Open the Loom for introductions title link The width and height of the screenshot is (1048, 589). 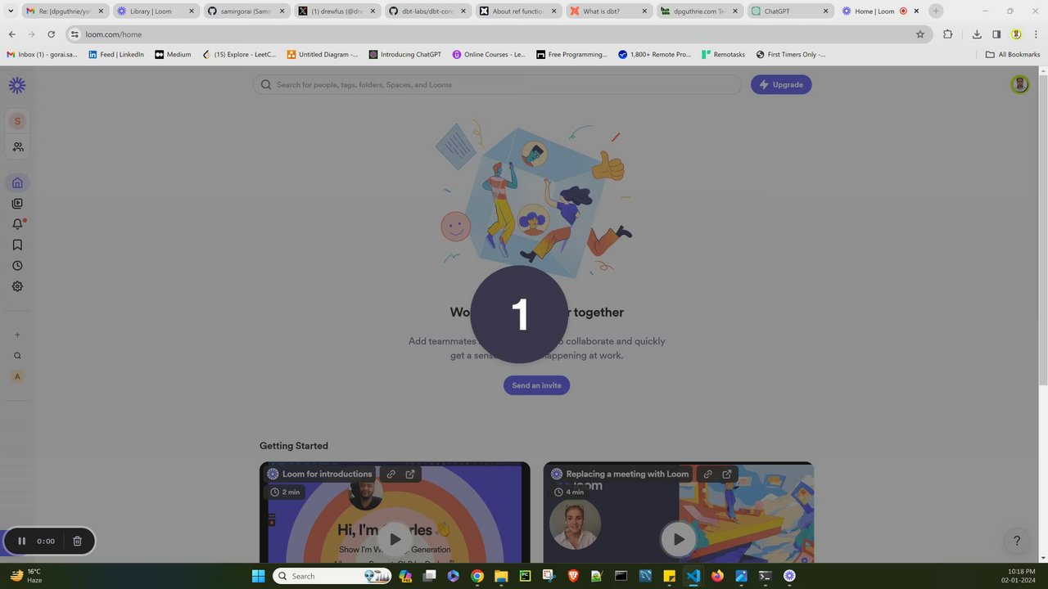pyautogui.click(x=327, y=474)
